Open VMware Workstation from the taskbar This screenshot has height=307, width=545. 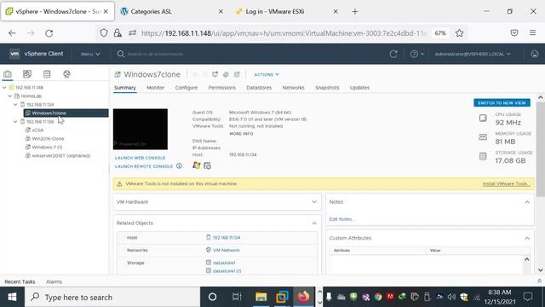(282, 297)
